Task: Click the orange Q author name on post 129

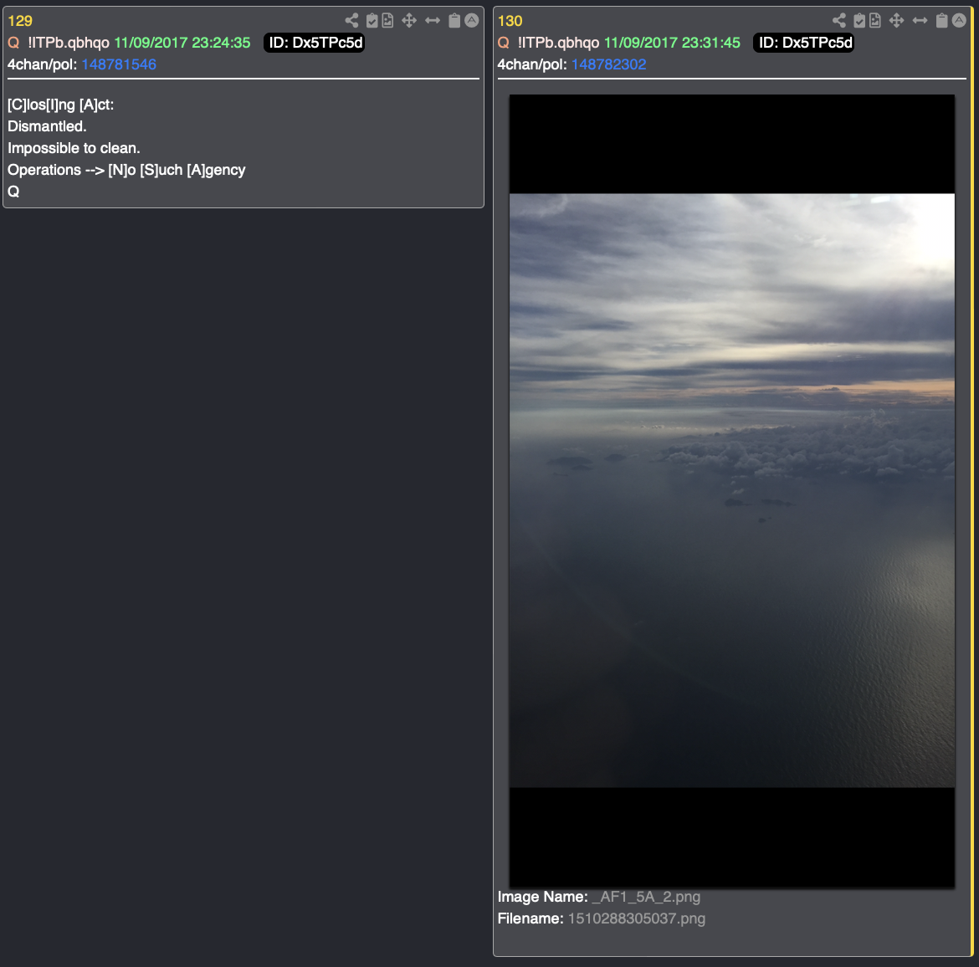Action: (13, 43)
